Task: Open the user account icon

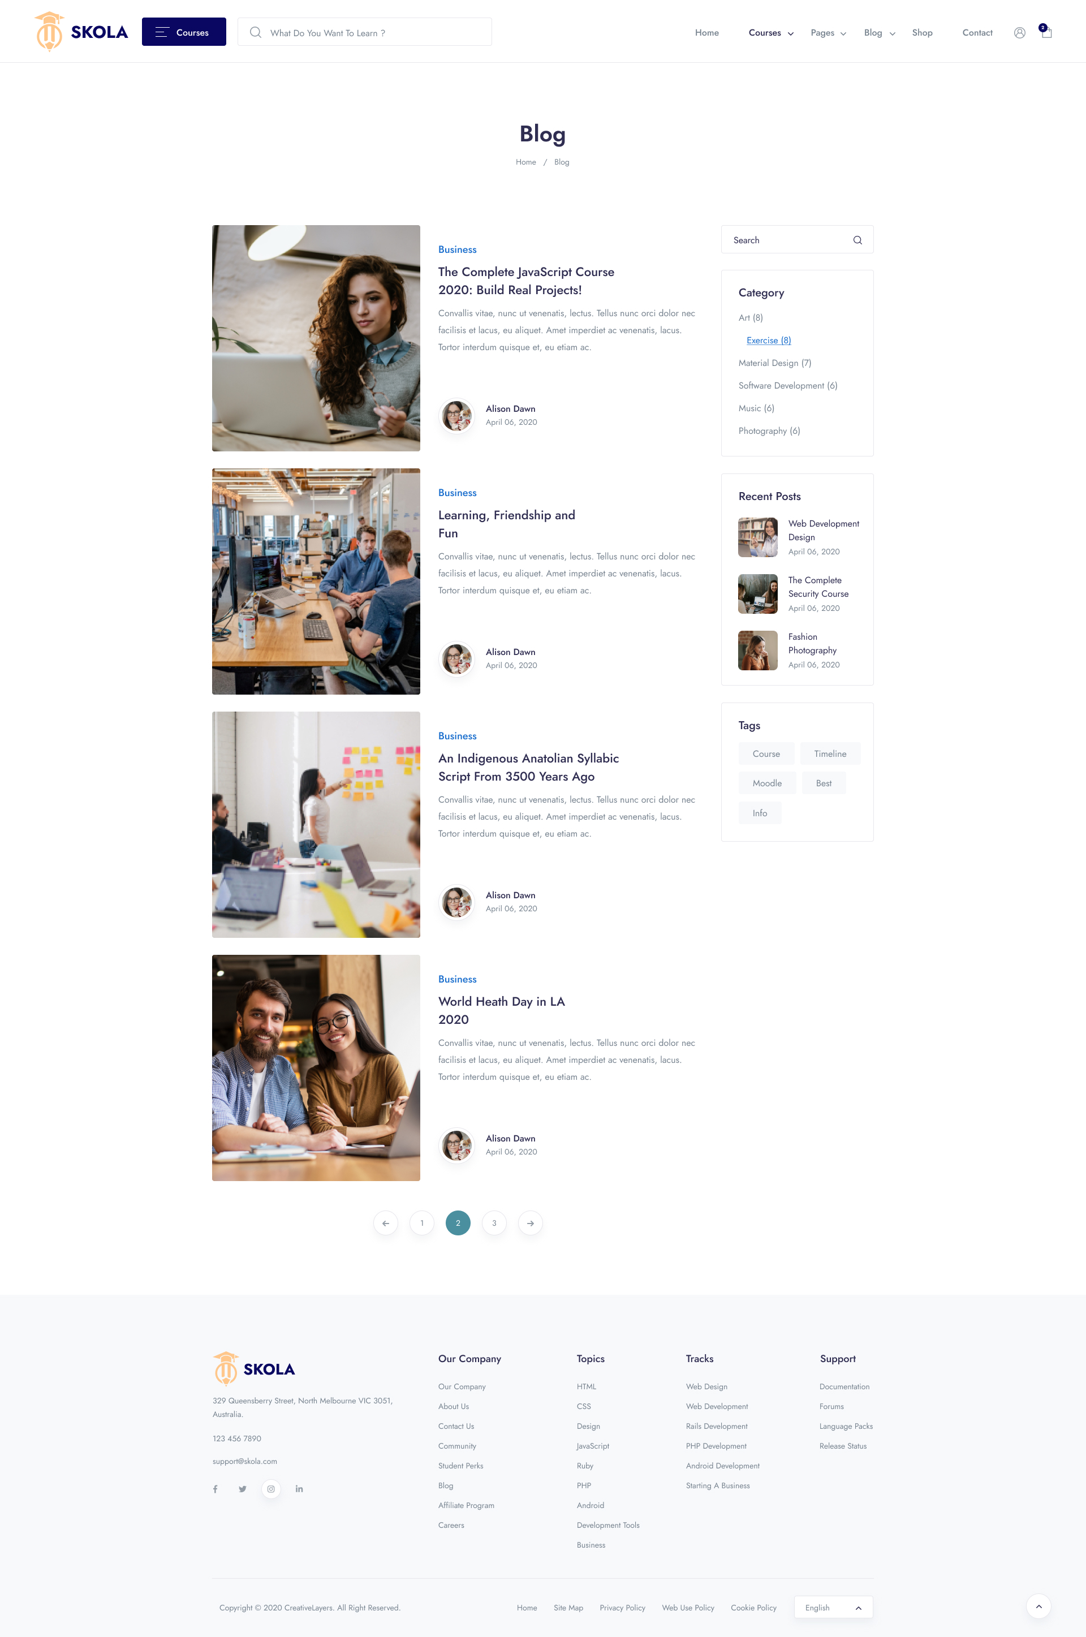Action: pyautogui.click(x=1019, y=33)
